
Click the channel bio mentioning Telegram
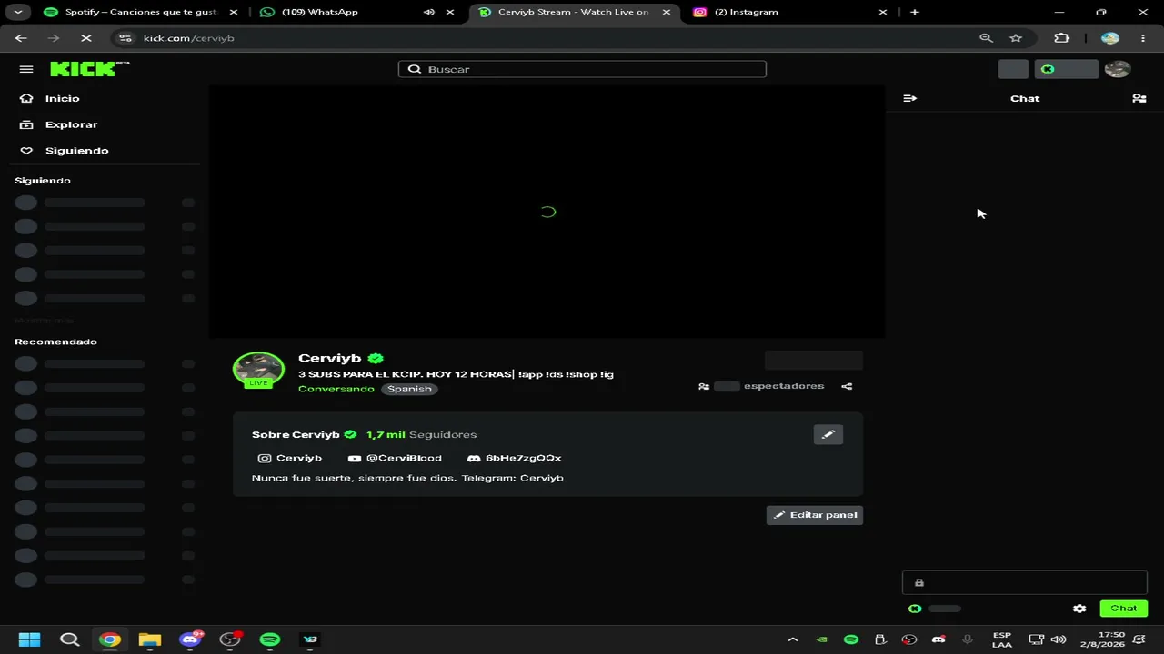point(407,478)
